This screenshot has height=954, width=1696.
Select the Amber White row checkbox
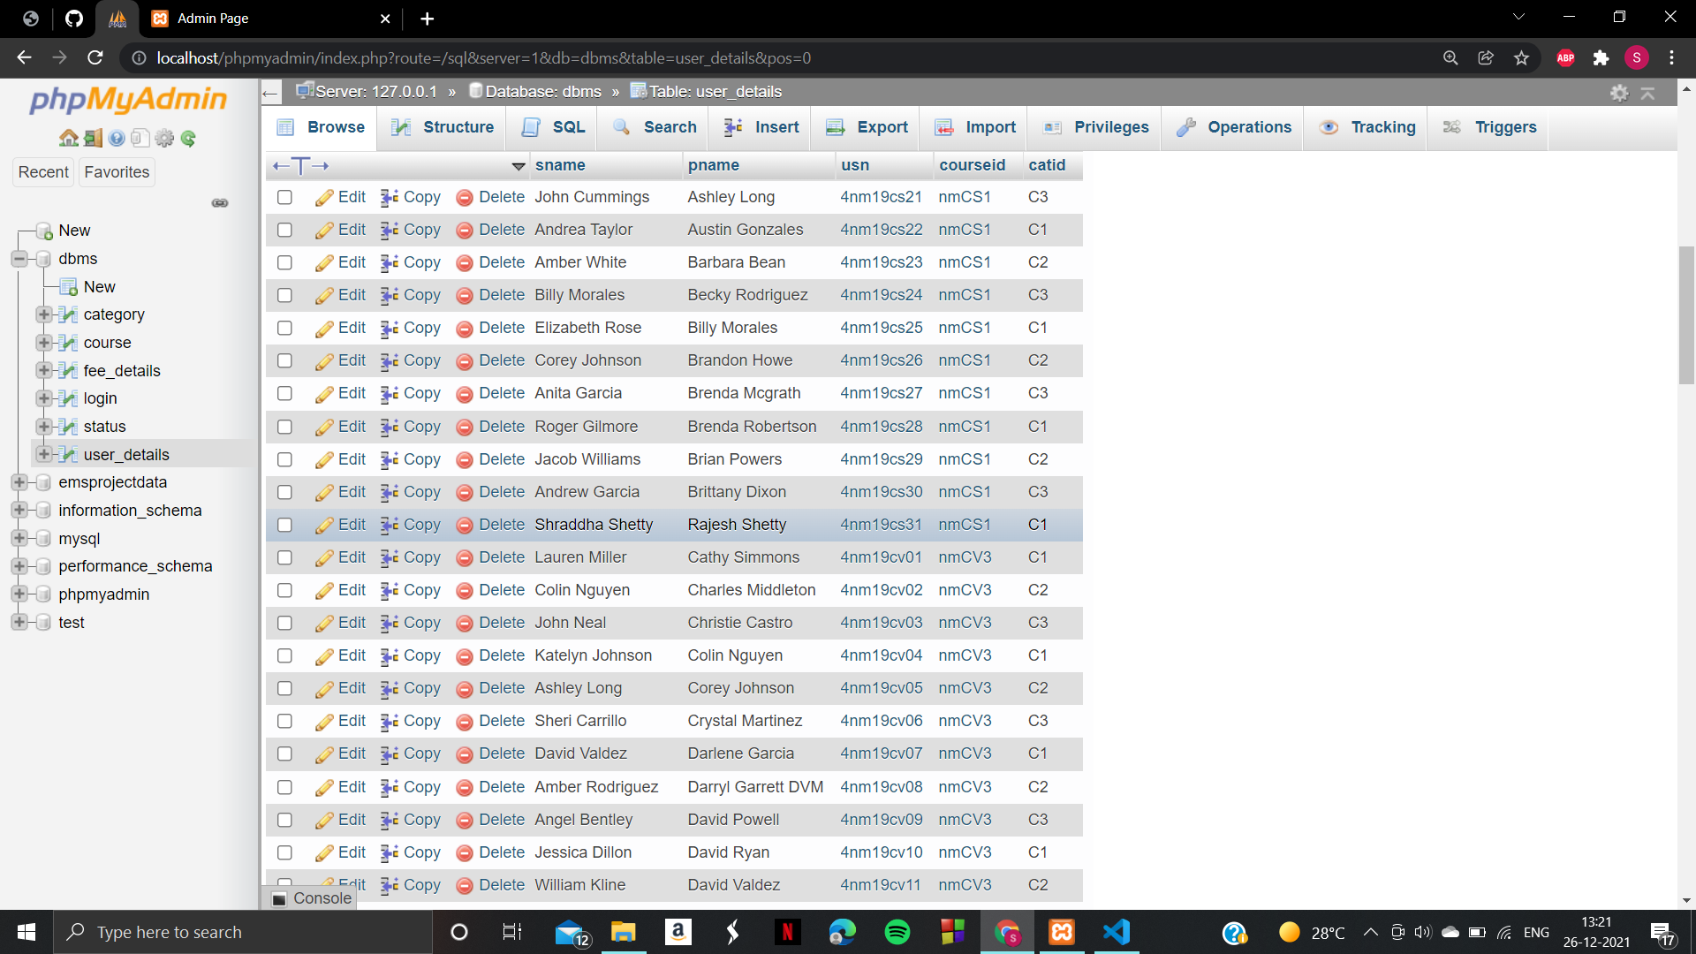click(284, 262)
